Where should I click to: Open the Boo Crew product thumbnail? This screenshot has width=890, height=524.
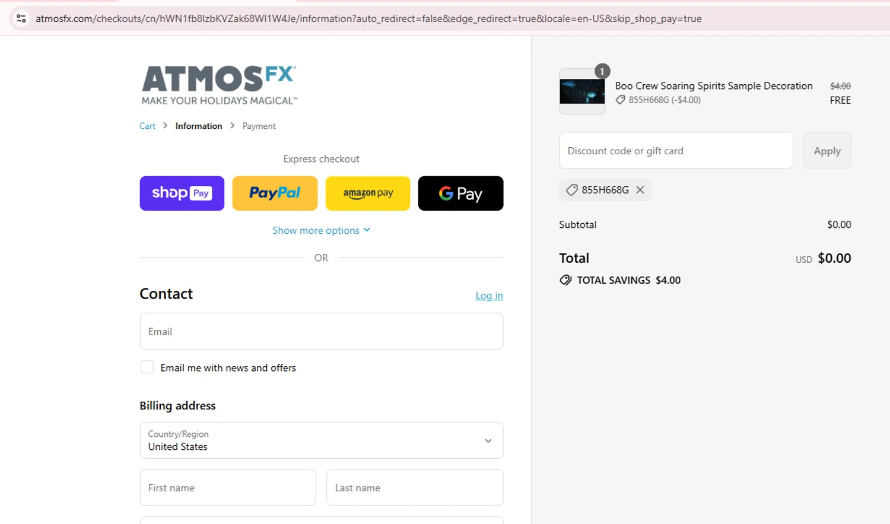point(582,92)
